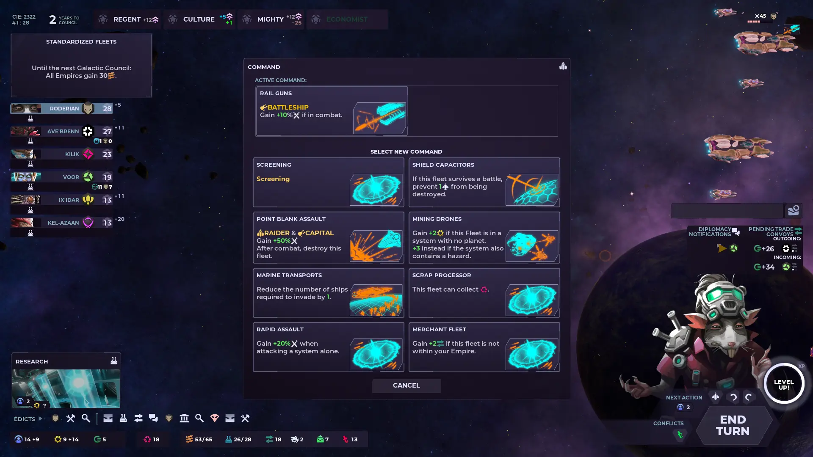Open the research flask icon in the edicts bar
This screenshot has height=457, width=813.
point(123,418)
